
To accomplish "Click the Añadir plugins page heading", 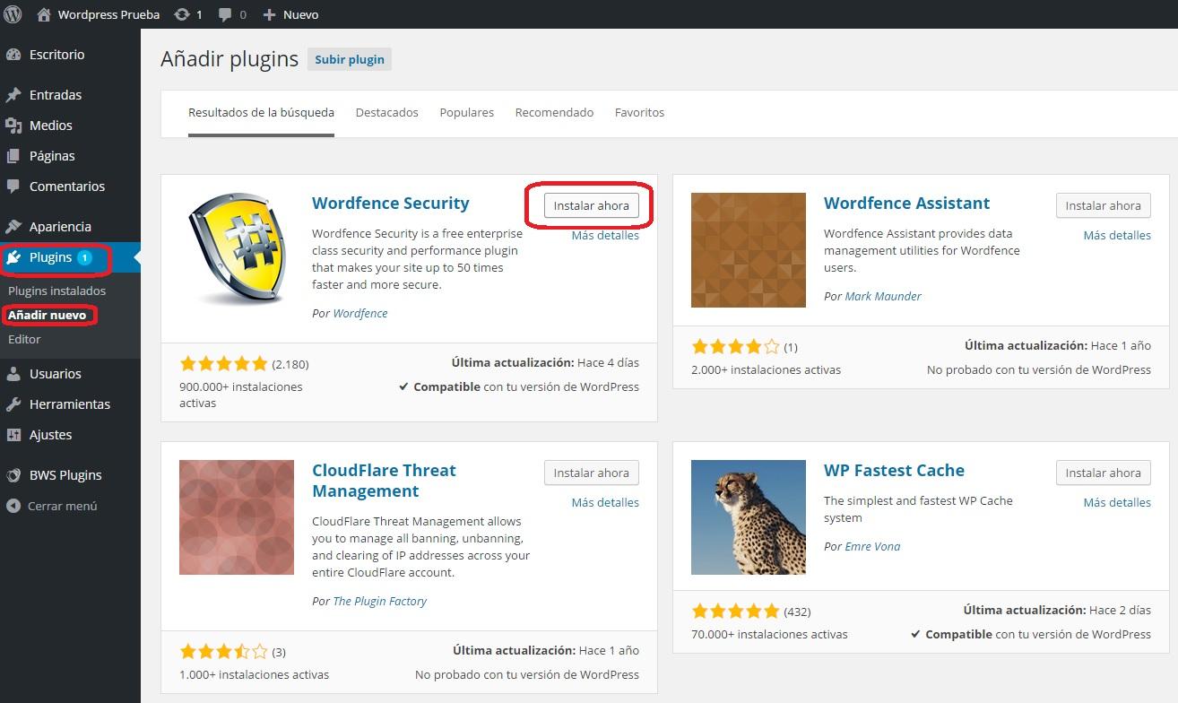I will tap(230, 59).
